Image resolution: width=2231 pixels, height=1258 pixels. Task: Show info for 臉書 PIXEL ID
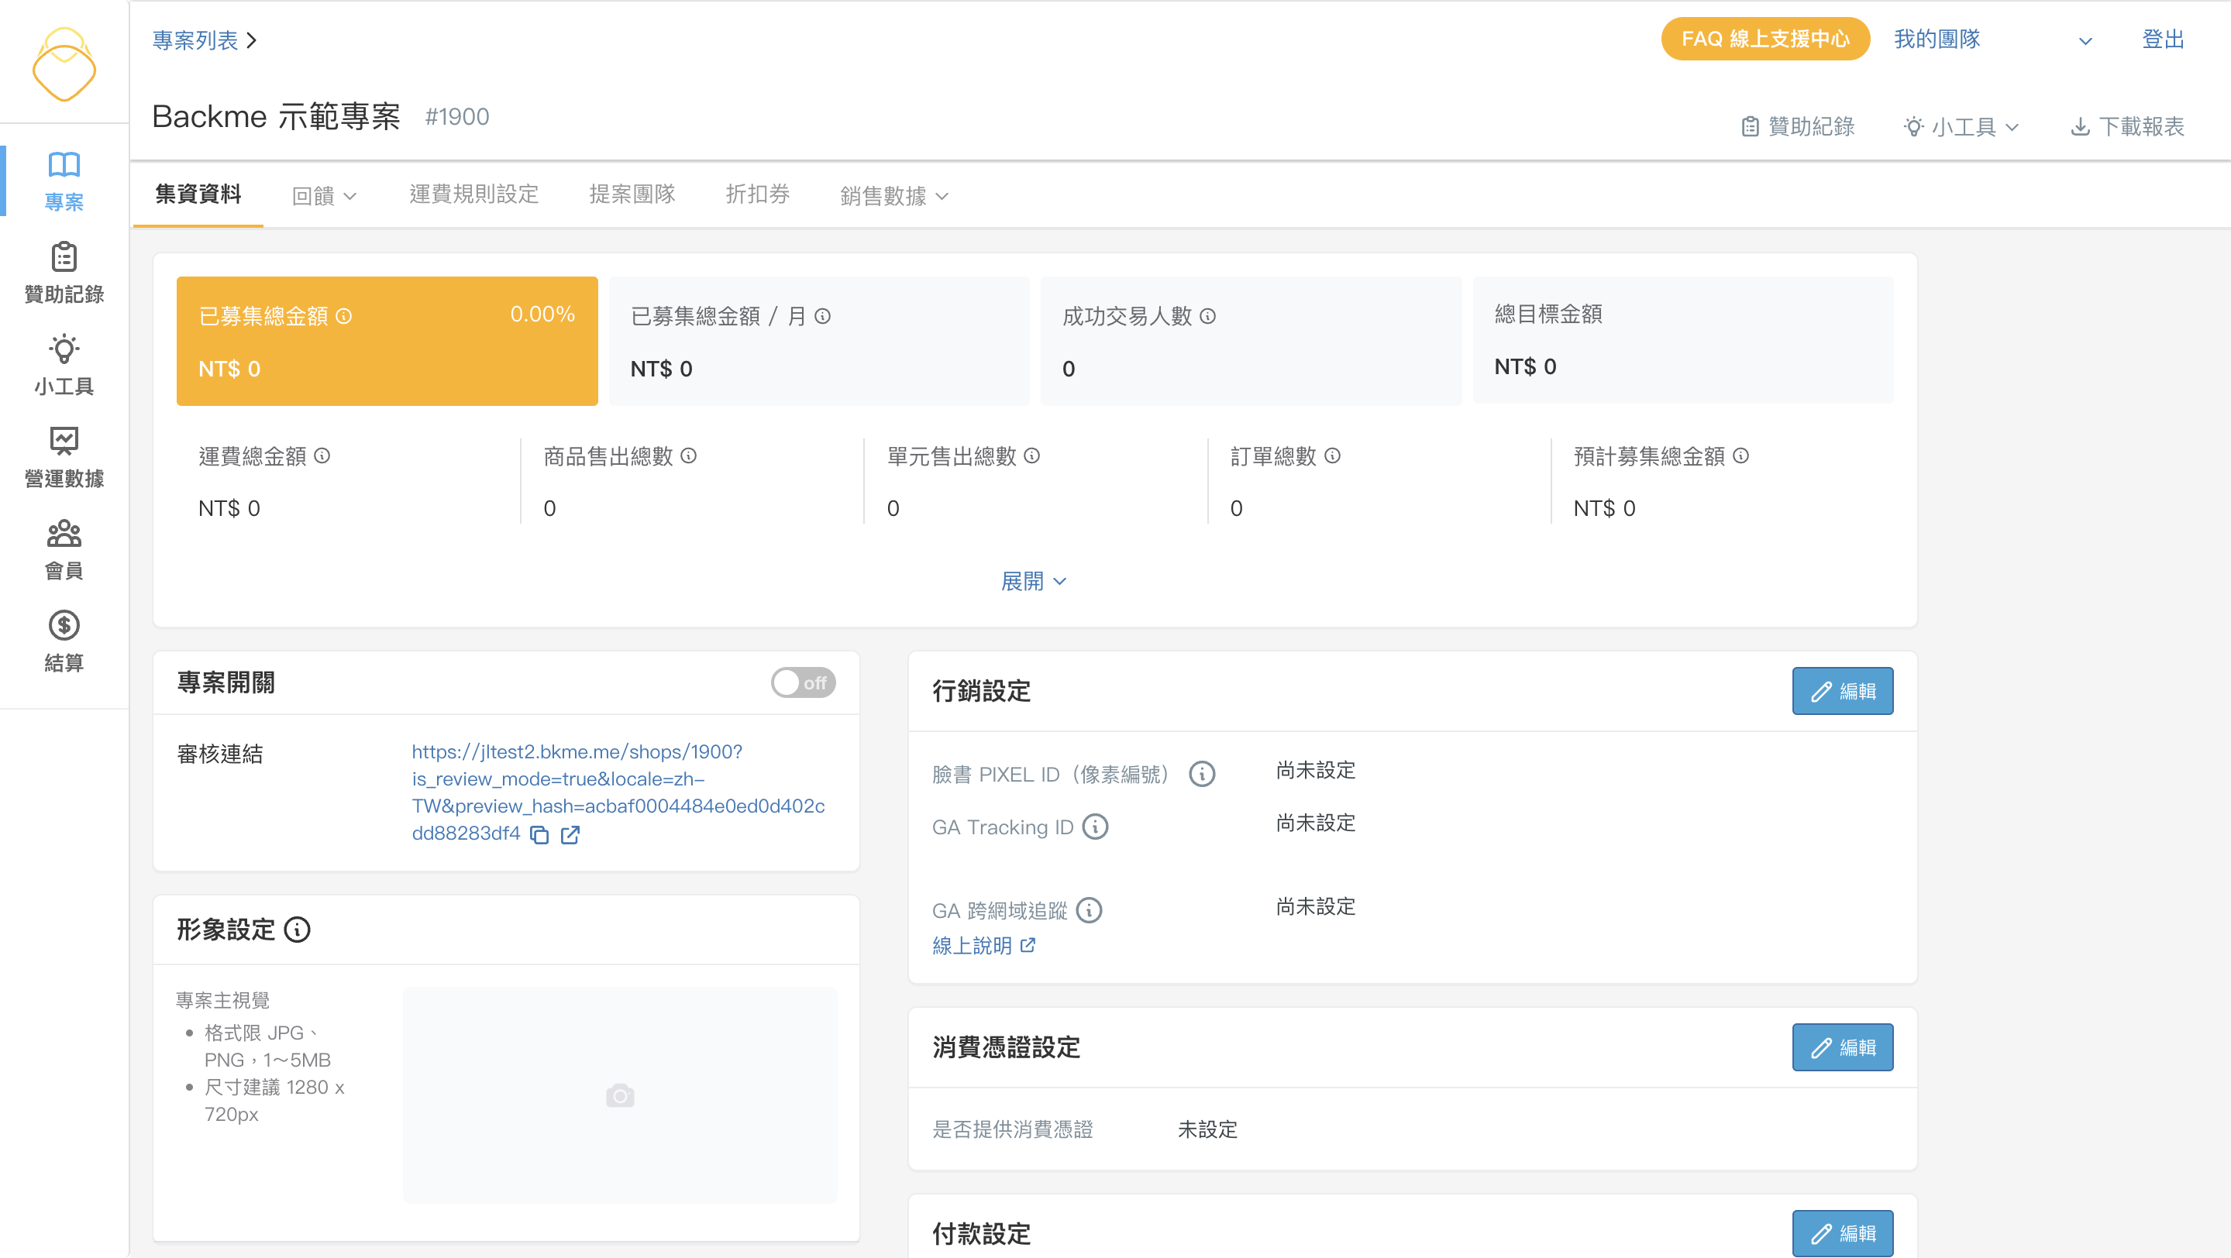pos(1201,774)
